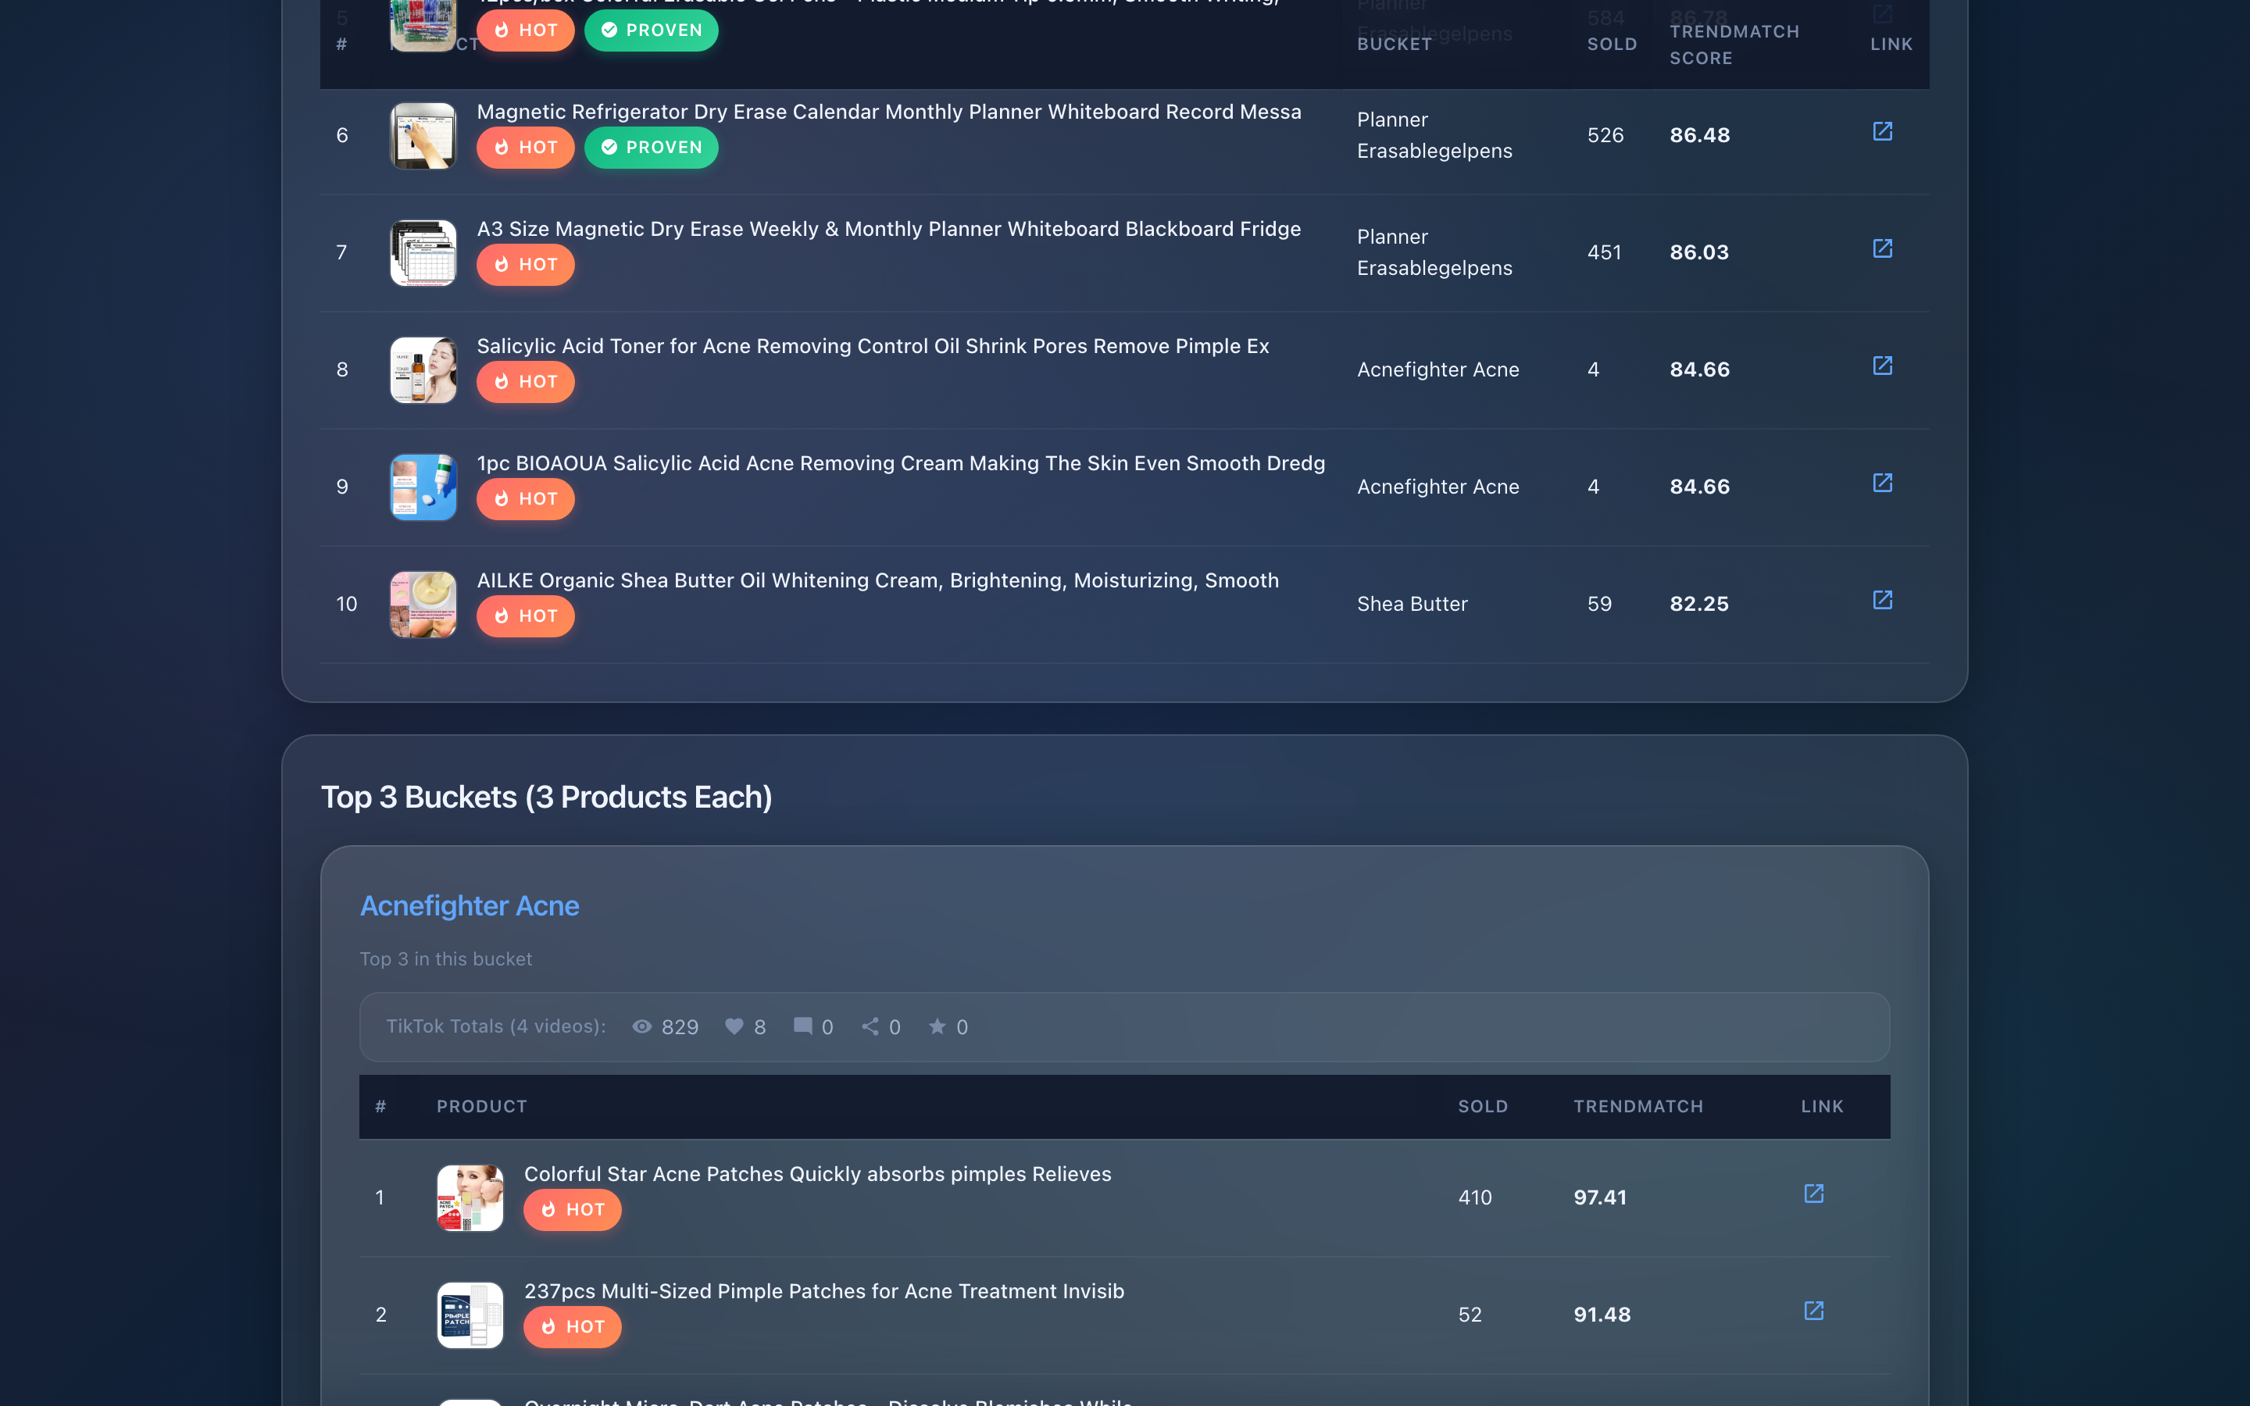Click the Colorful Star Acne Patches thumbnail
Screen dimensions: 2250x1406
point(470,1197)
